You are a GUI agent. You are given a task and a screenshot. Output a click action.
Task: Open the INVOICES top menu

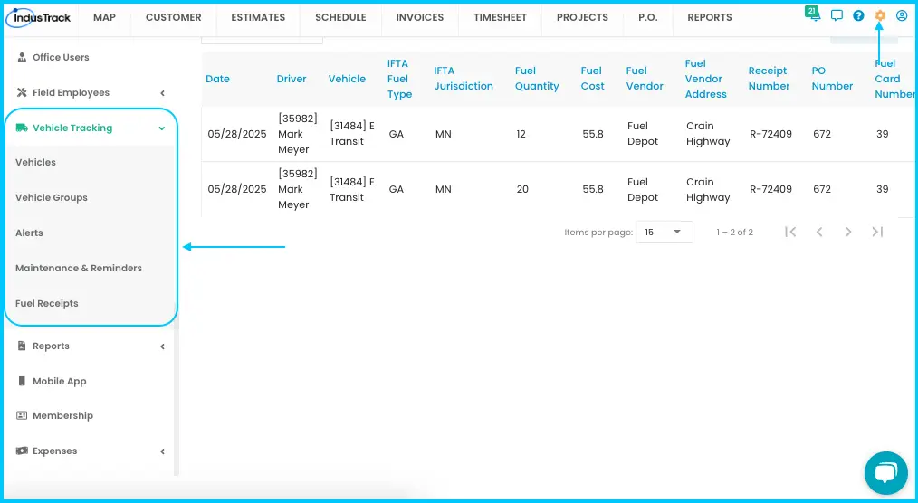420,17
